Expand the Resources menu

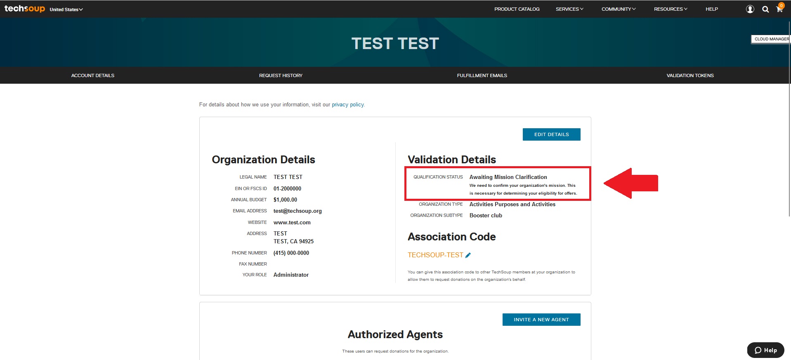point(671,9)
